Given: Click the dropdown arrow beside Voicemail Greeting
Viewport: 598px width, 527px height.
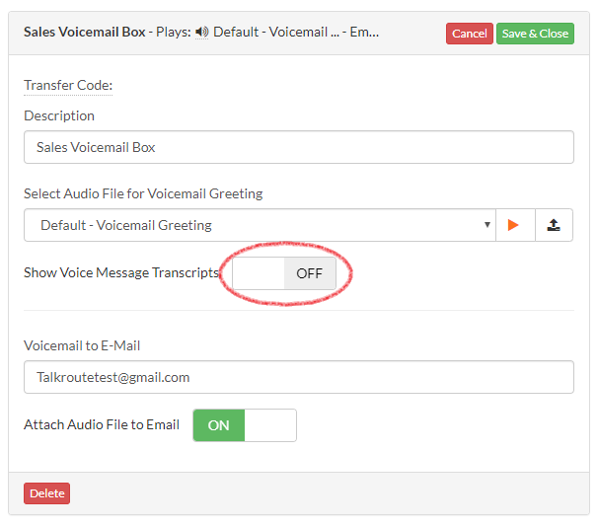Looking at the screenshot, I should coord(487,225).
